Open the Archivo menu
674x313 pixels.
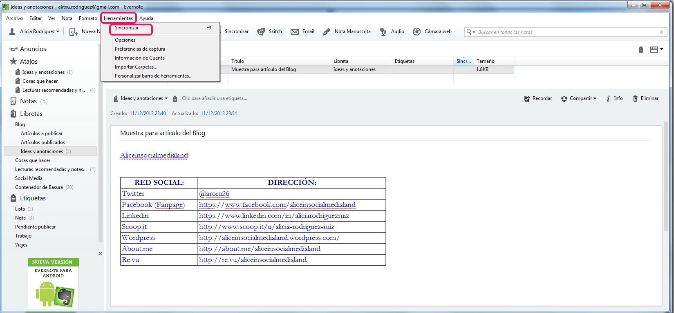(14, 18)
